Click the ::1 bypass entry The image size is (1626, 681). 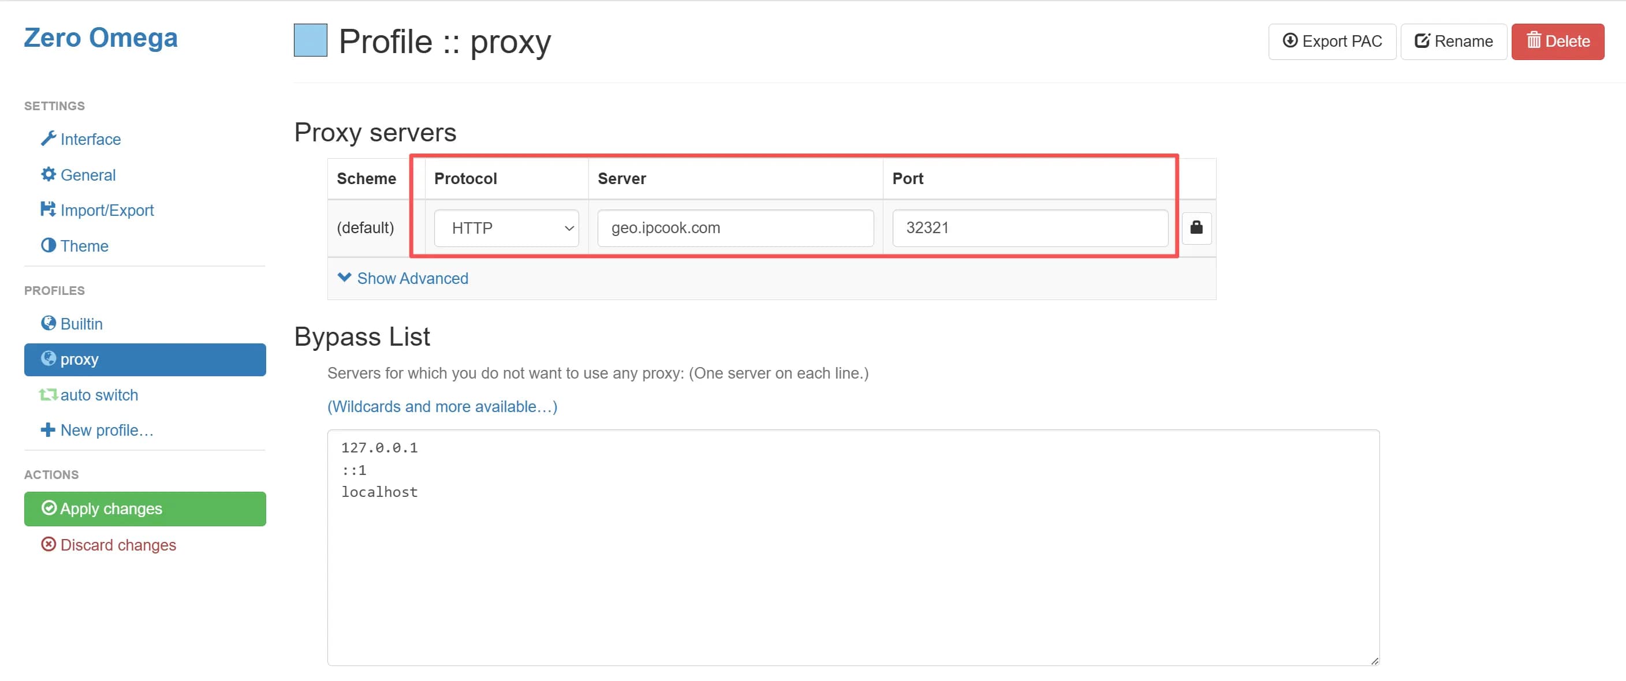click(x=354, y=470)
